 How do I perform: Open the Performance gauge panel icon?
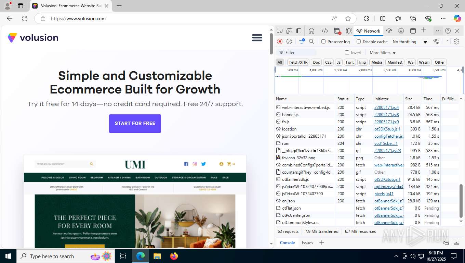click(389, 31)
